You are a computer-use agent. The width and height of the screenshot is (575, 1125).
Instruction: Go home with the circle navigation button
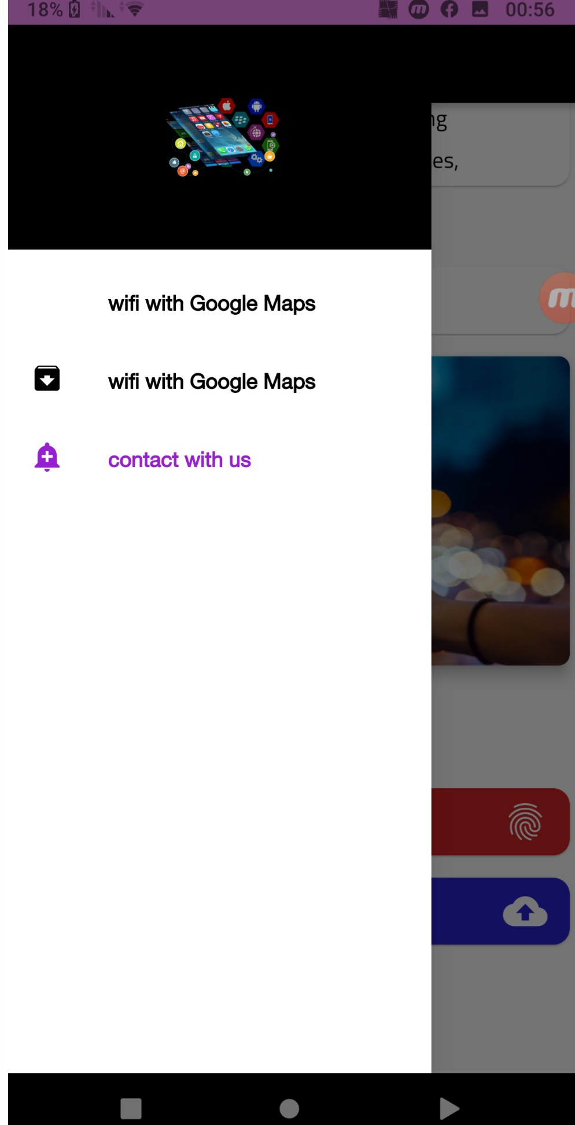click(289, 1109)
